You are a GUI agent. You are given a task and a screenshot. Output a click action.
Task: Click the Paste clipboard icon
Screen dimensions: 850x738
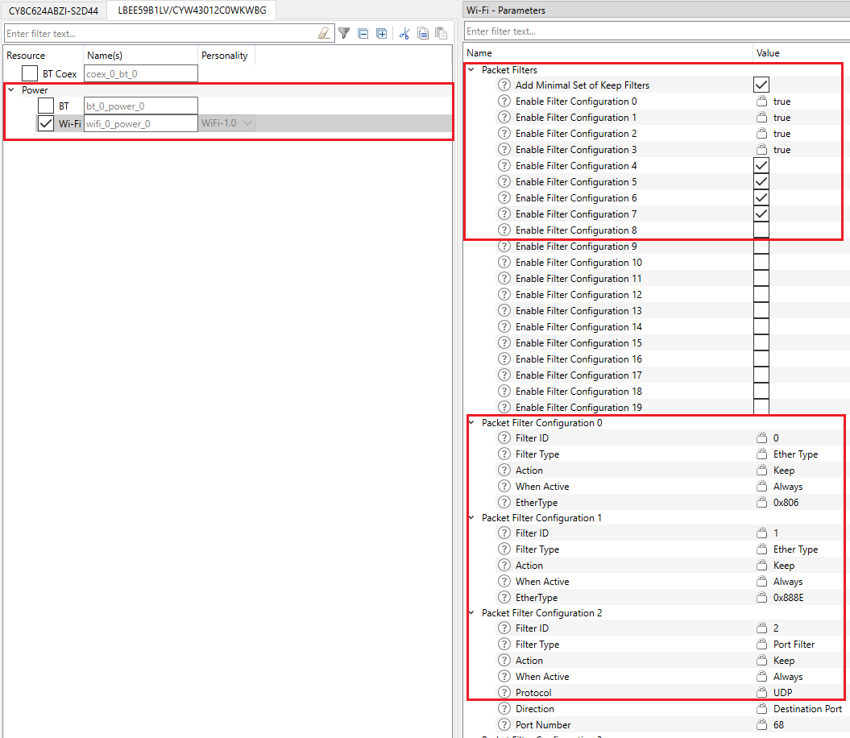click(x=442, y=34)
